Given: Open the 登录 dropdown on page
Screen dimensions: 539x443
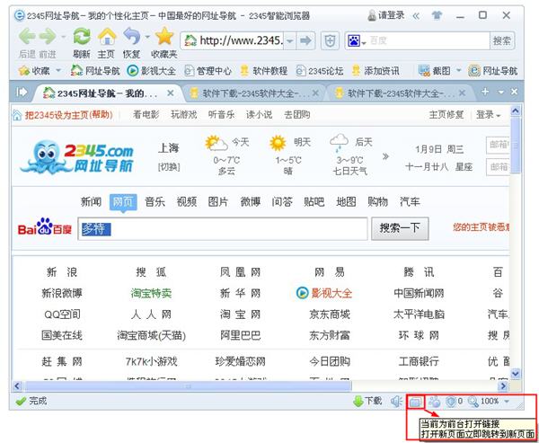Looking at the screenshot, I should [x=488, y=114].
